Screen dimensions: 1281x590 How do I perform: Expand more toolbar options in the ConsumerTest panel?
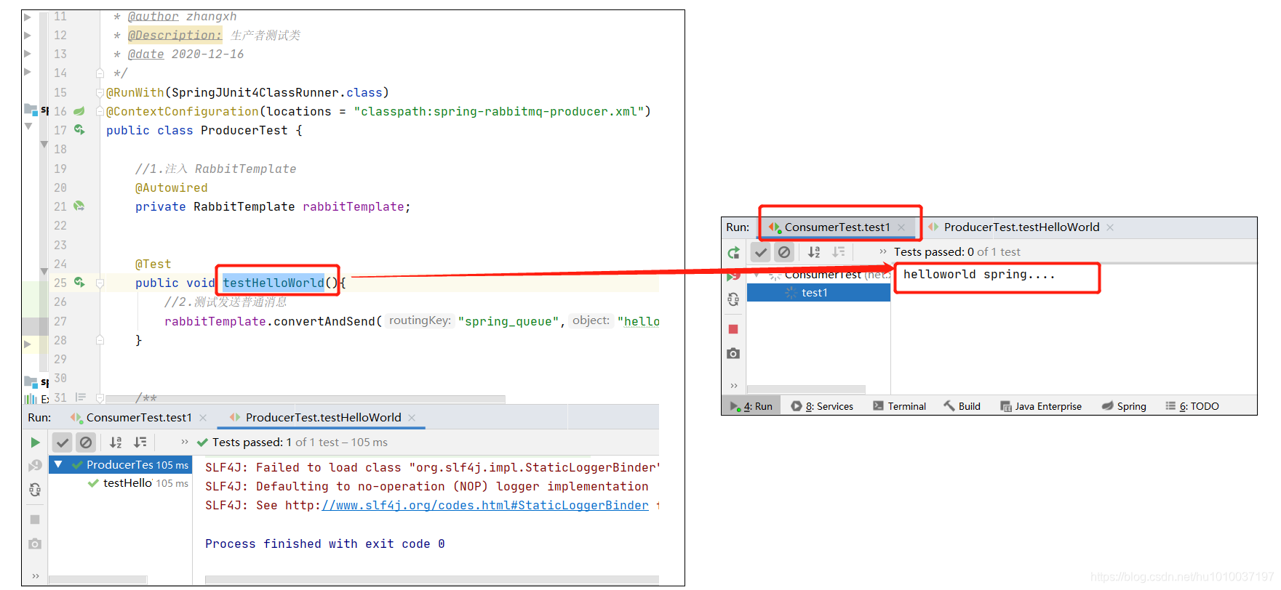tap(883, 252)
